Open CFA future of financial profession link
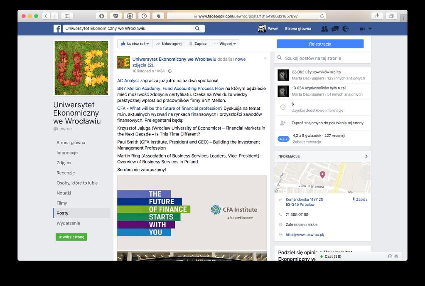Viewport: 425px width, 286px height. (170, 108)
